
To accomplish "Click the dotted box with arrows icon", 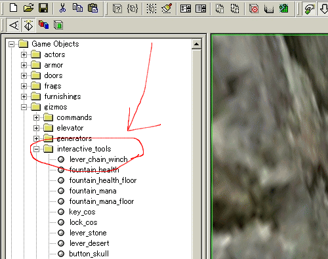I will (x=220, y=9).
